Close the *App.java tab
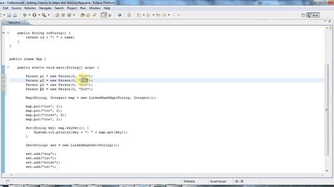 [x=23, y=22]
